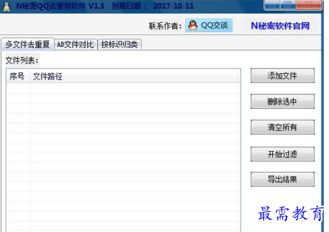Screen dimensions: 329x232
Task: Click the 联系作者 label text
Action: pos(165,26)
